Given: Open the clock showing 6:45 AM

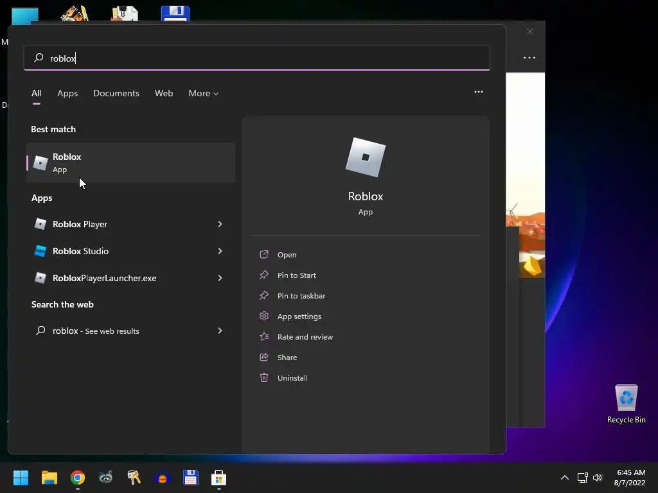Looking at the screenshot, I should (x=630, y=478).
